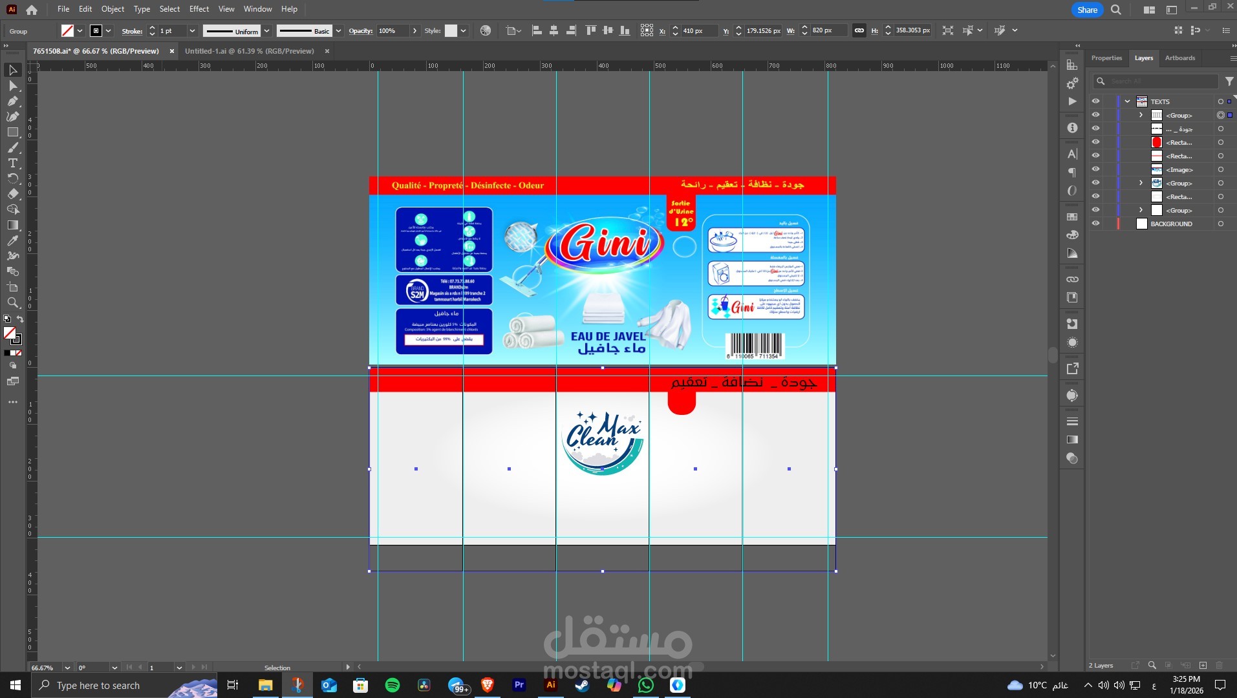
Task: Click the Opacity label link
Action: pos(361,30)
